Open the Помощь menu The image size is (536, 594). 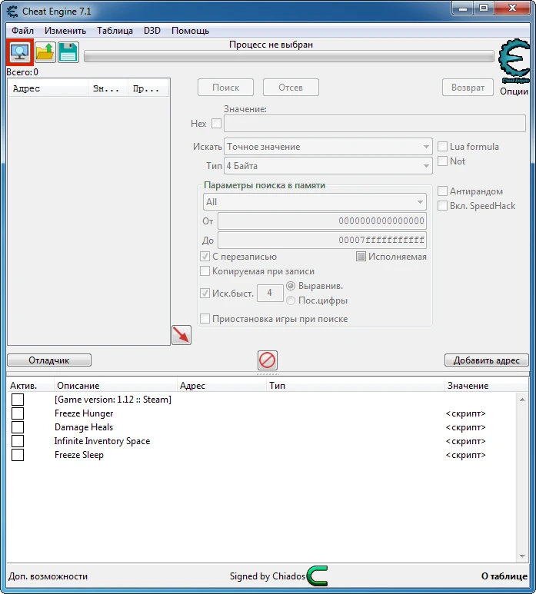click(x=190, y=31)
